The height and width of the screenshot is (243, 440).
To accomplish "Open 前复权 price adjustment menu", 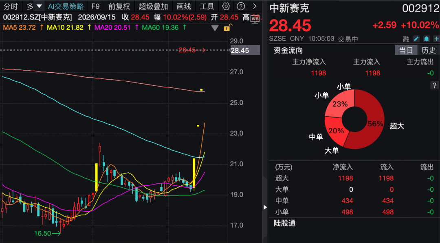I will 119,6.
